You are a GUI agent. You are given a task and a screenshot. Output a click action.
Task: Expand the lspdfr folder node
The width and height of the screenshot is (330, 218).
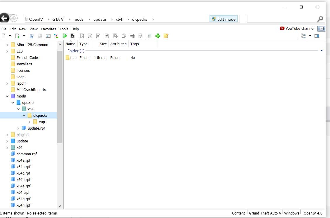coord(7,83)
